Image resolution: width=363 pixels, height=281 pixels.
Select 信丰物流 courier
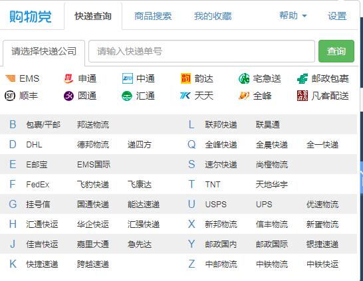pyautogui.click(x=272, y=225)
